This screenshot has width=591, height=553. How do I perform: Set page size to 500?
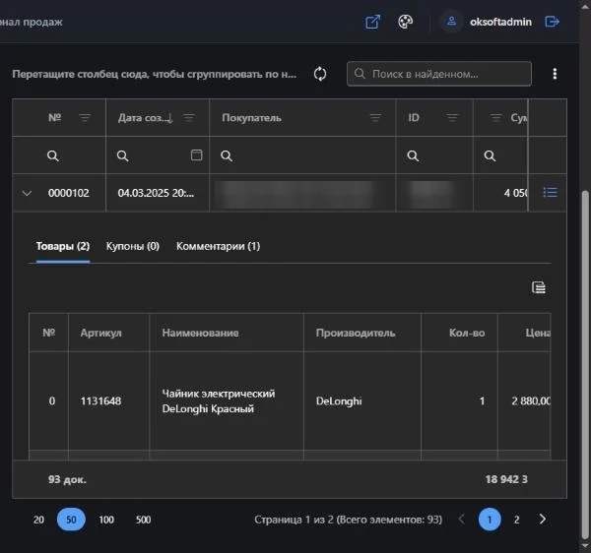click(143, 520)
